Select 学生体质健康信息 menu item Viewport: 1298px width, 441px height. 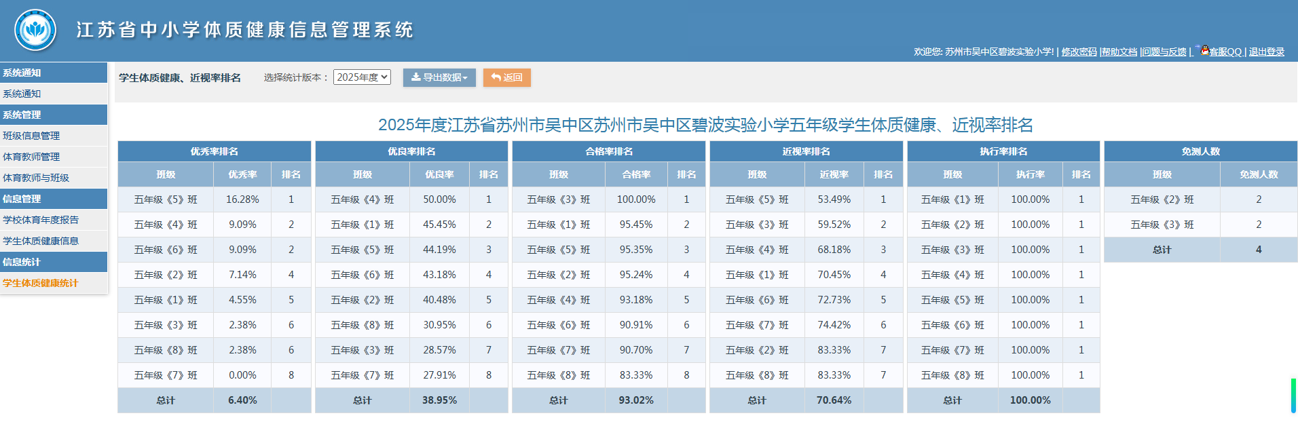tap(41, 241)
